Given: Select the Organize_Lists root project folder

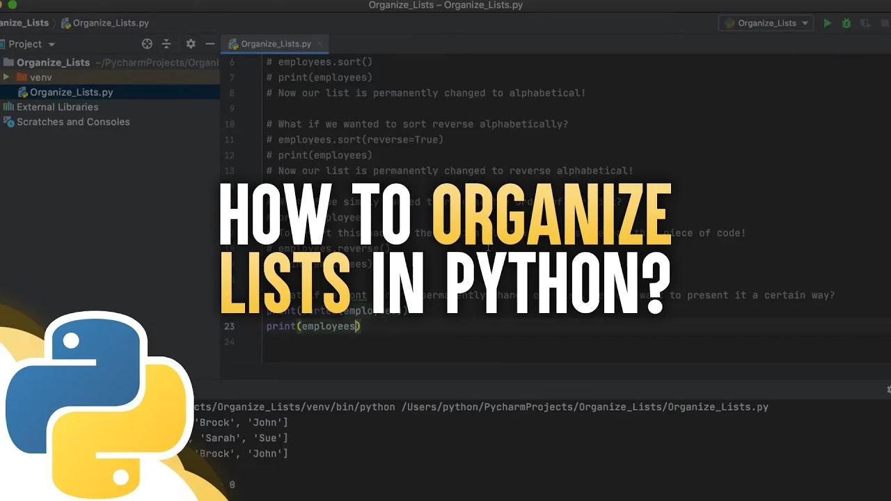Looking at the screenshot, I should 53,62.
